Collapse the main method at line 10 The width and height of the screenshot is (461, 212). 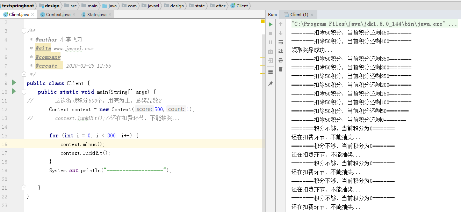pos(24,92)
